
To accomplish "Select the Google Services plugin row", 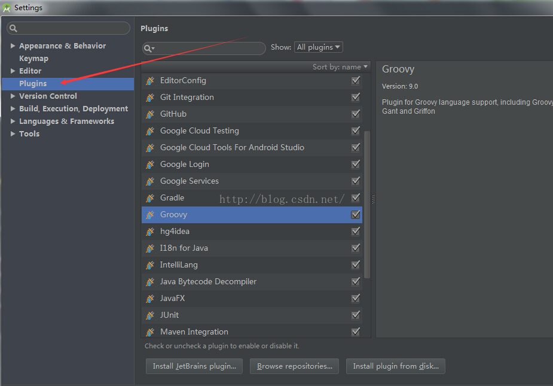I will point(252,181).
